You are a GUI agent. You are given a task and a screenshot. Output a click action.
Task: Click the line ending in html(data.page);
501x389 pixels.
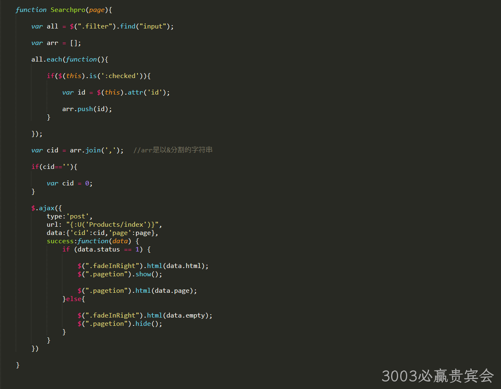pos(137,291)
